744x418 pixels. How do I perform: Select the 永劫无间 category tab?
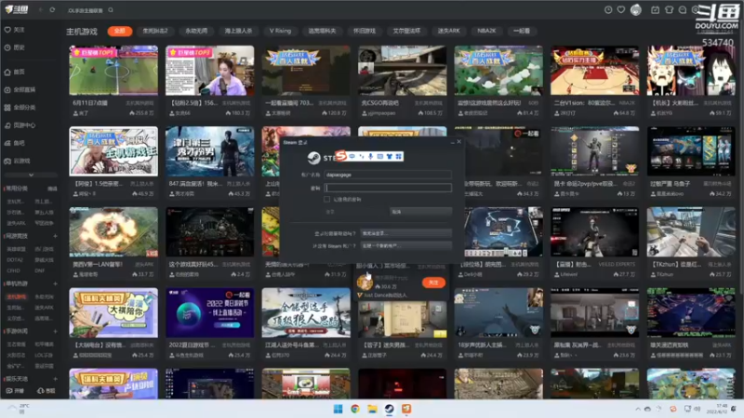pos(196,31)
